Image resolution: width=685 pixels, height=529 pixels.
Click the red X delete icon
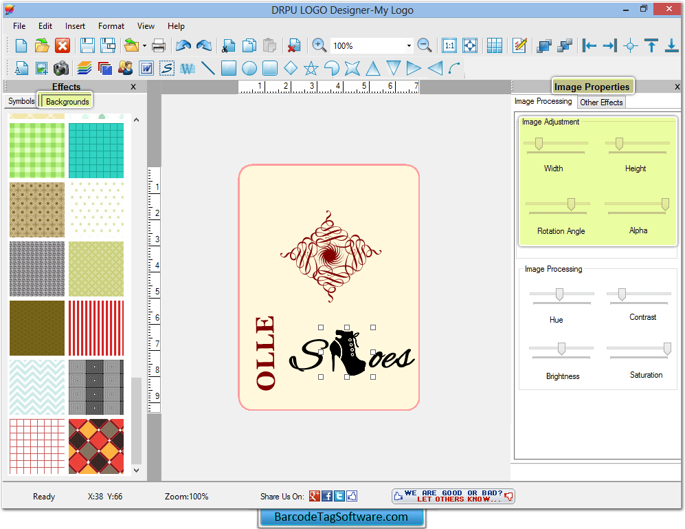pyautogui.click(x=63, y=45)
